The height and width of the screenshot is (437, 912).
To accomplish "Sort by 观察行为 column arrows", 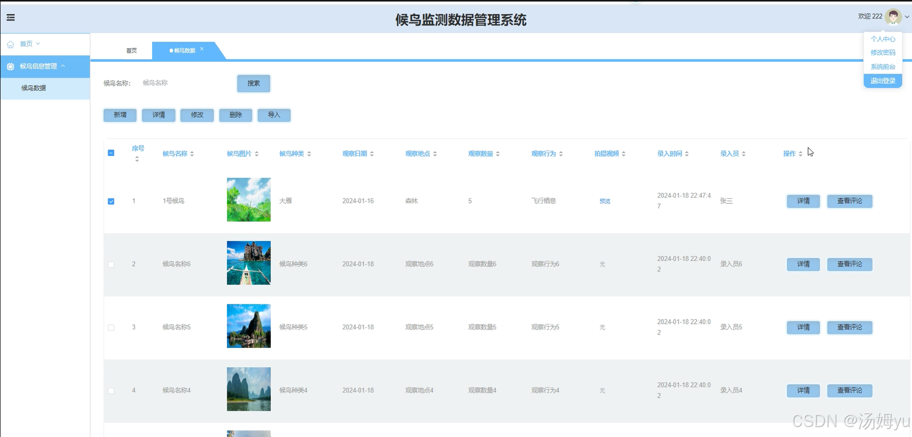I will coord(561,154).
